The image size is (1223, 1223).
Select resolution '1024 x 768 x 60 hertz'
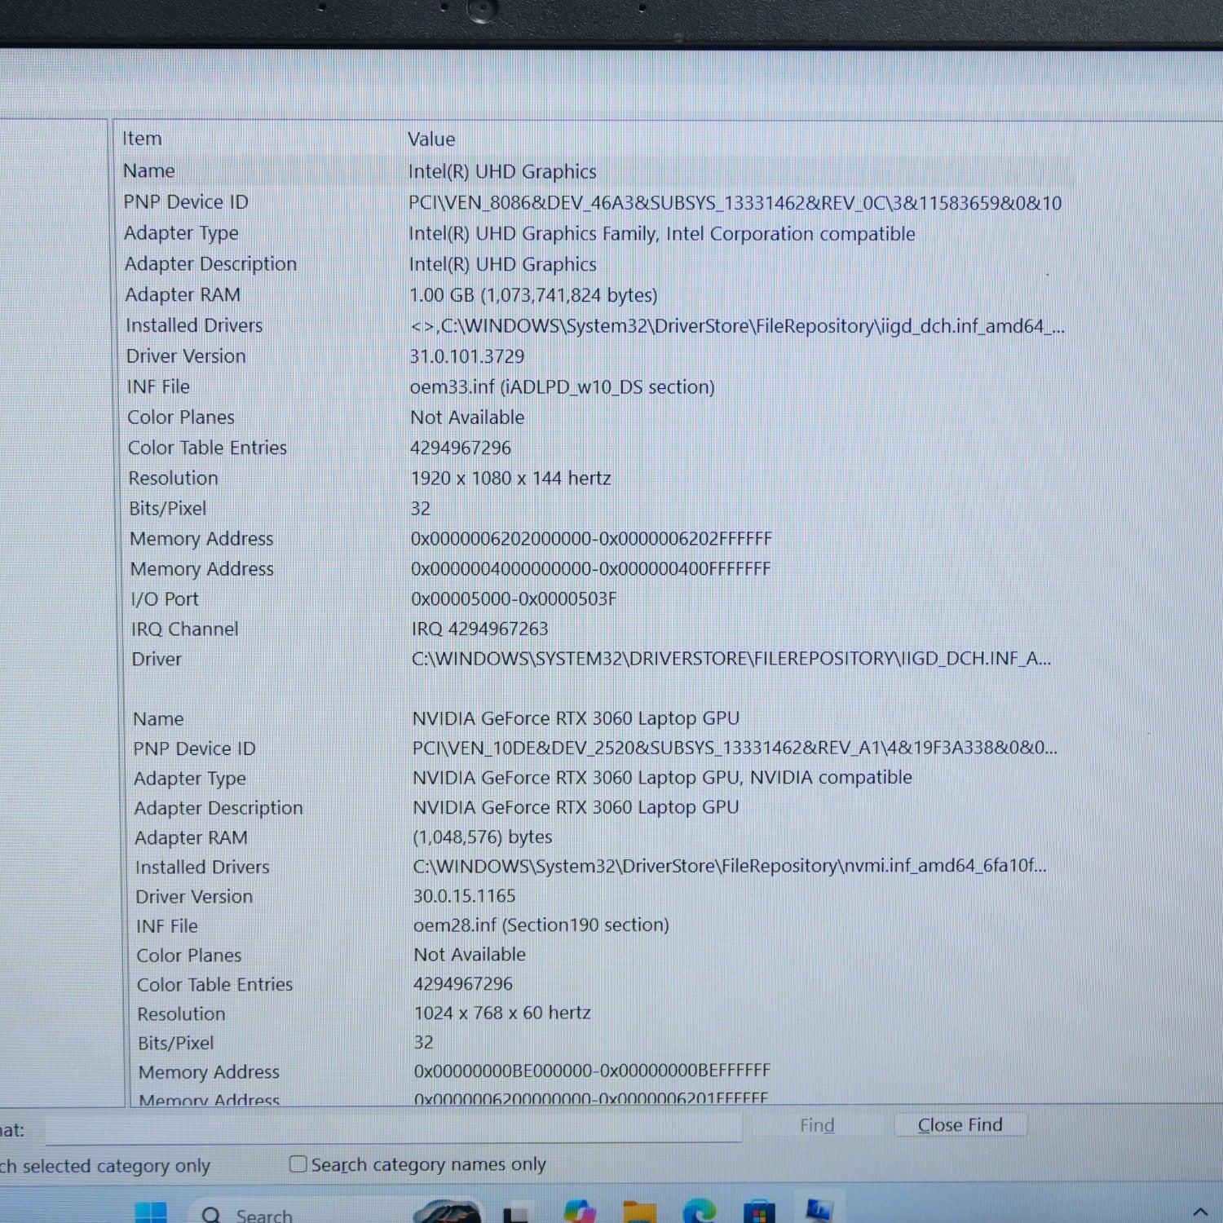tap(502, 1013)
